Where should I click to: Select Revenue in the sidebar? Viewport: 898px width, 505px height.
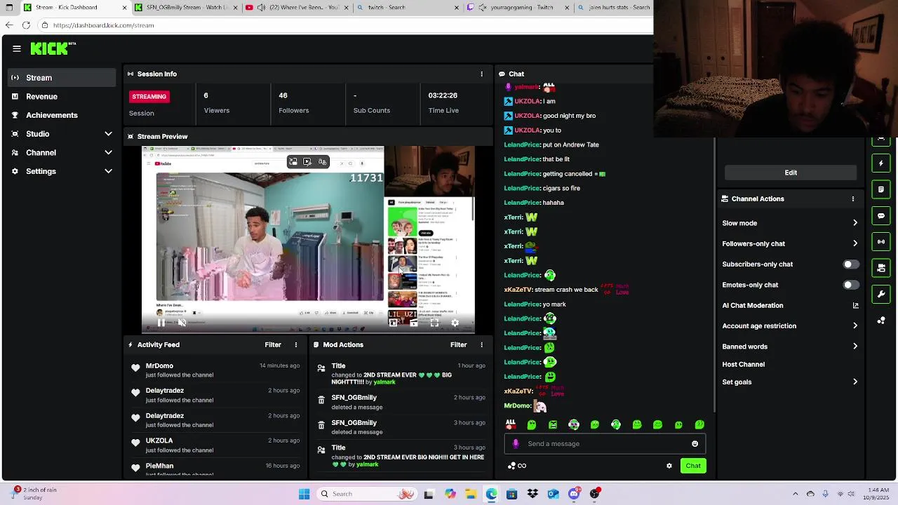click(x=62, y=97)
